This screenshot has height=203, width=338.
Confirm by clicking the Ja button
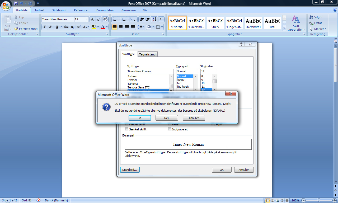[140, 118]
